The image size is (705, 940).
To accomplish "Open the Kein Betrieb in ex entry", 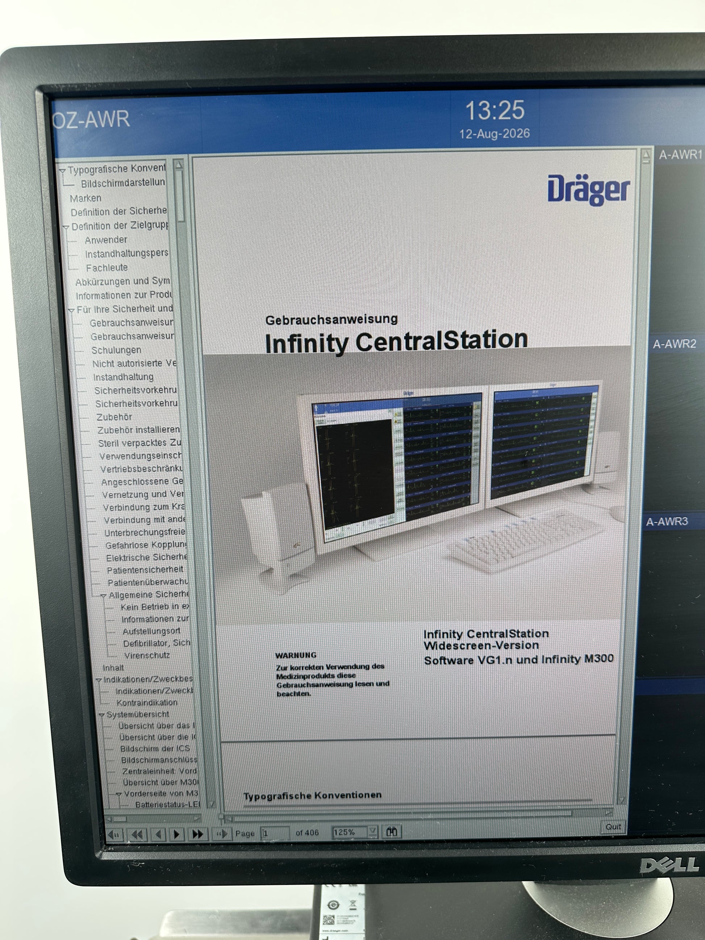I will [155, 607].
